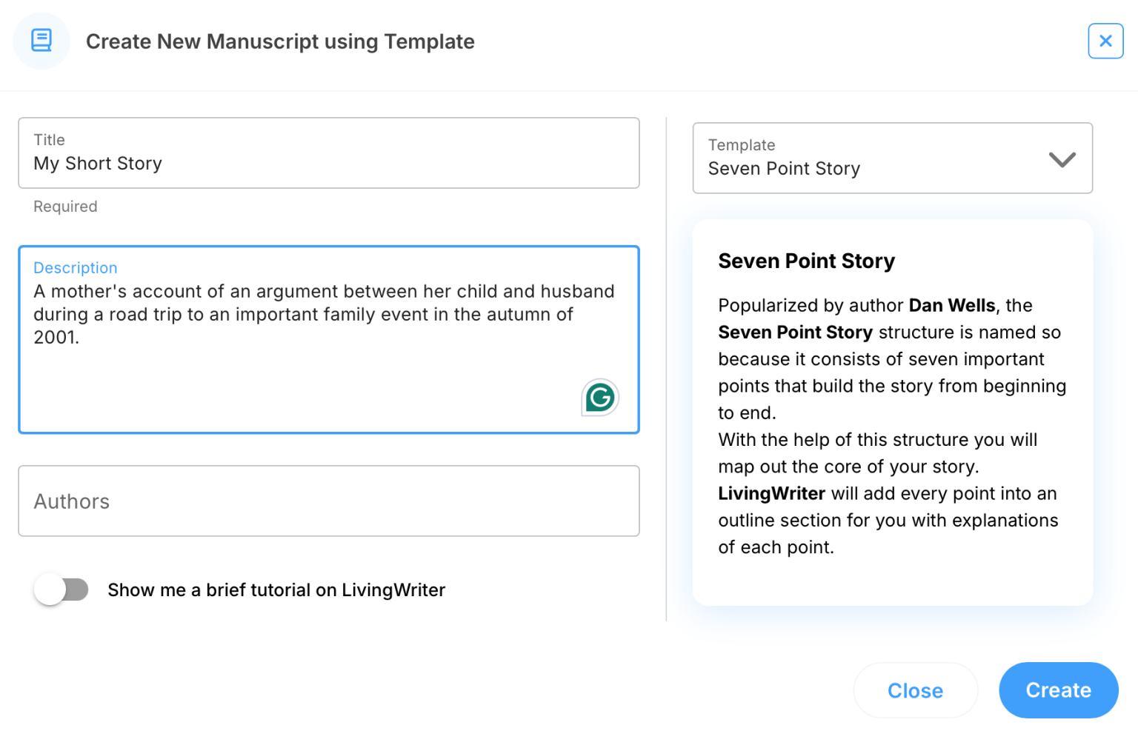Click the bold Dan Wells name
This screenshot has width=1138, height=751.
(951, 306)
